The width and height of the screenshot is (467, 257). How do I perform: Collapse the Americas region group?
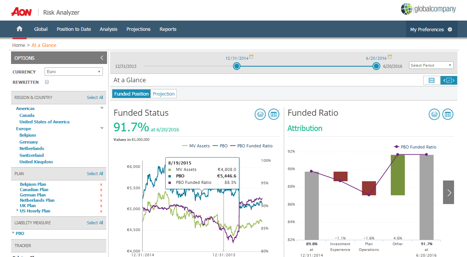[x=102, y=108]
